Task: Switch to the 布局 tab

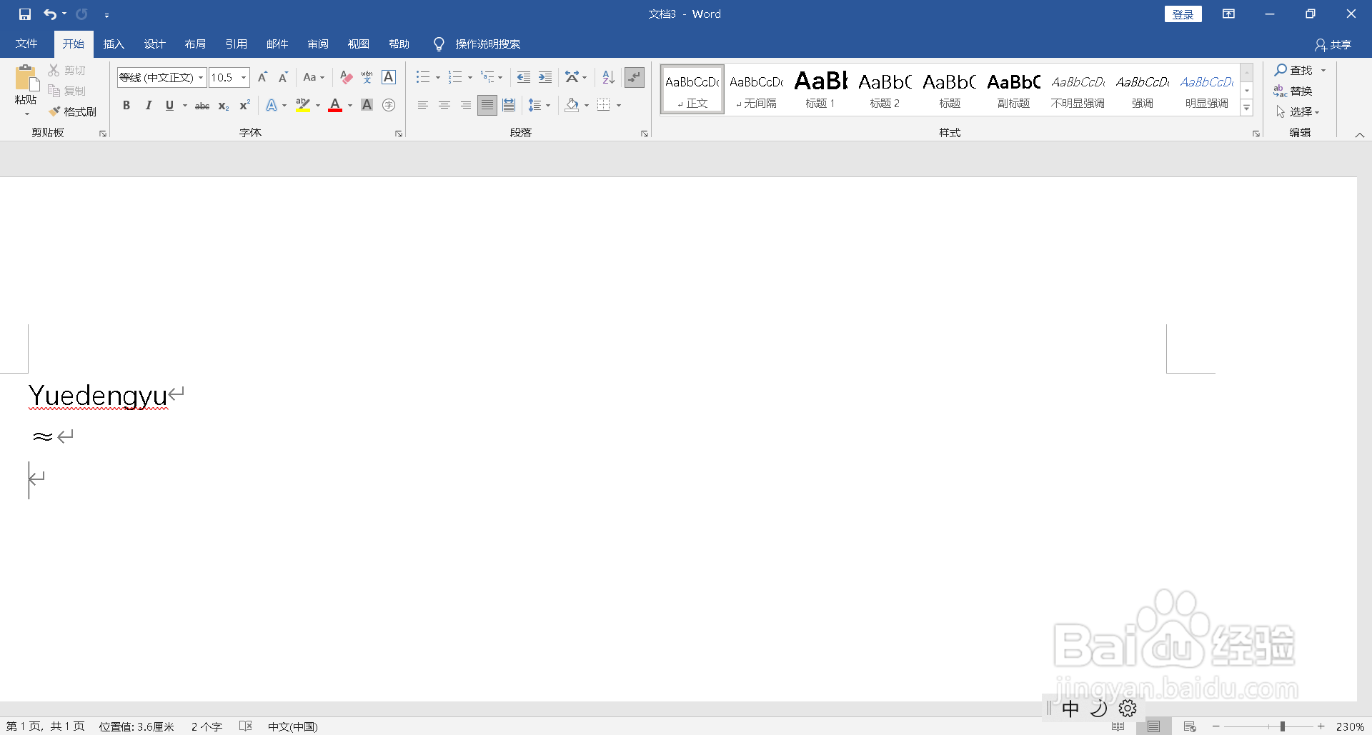Action: (x=195, y=44)
